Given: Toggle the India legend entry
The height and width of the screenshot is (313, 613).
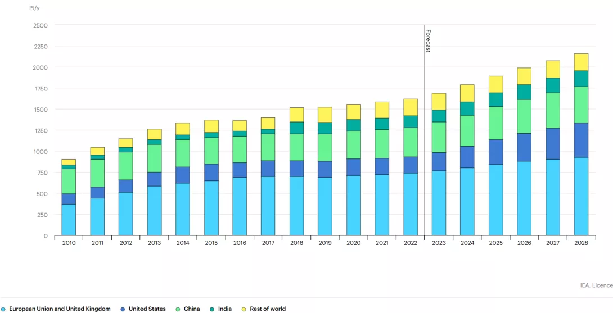Looking at the screenshot, I should coord(220,309).
